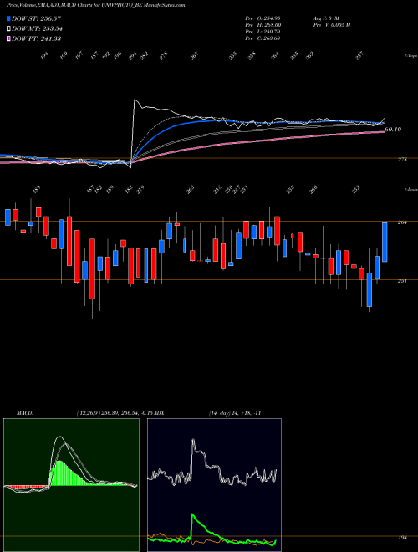Screen dimensions: 418x552
Task: Open the green MACD histogram panel
Action: (x=71, y=485)
